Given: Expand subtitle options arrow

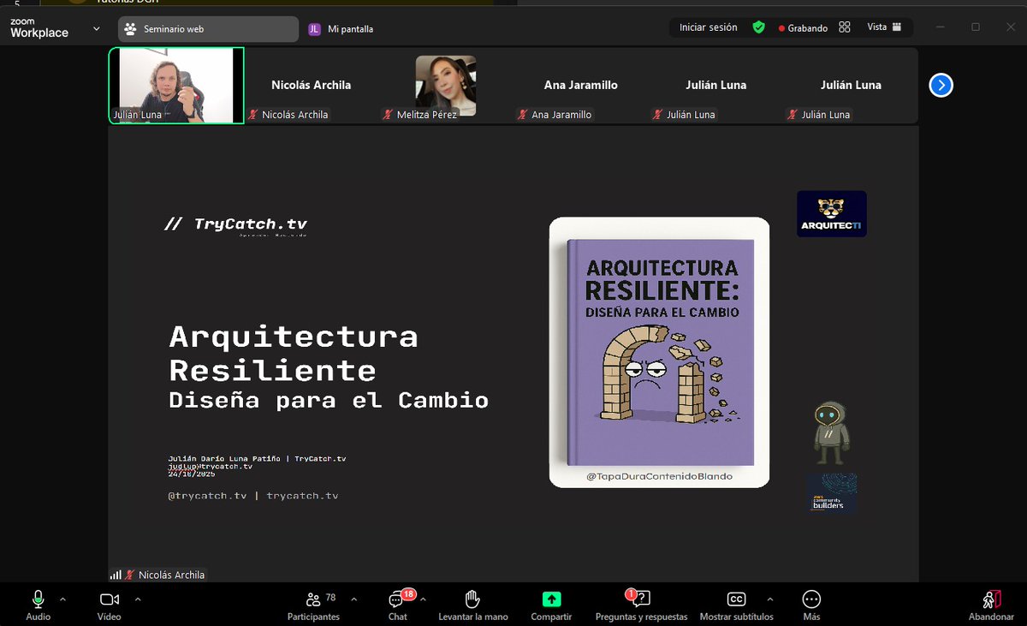Looking at the screenshot, I should 769,599.
